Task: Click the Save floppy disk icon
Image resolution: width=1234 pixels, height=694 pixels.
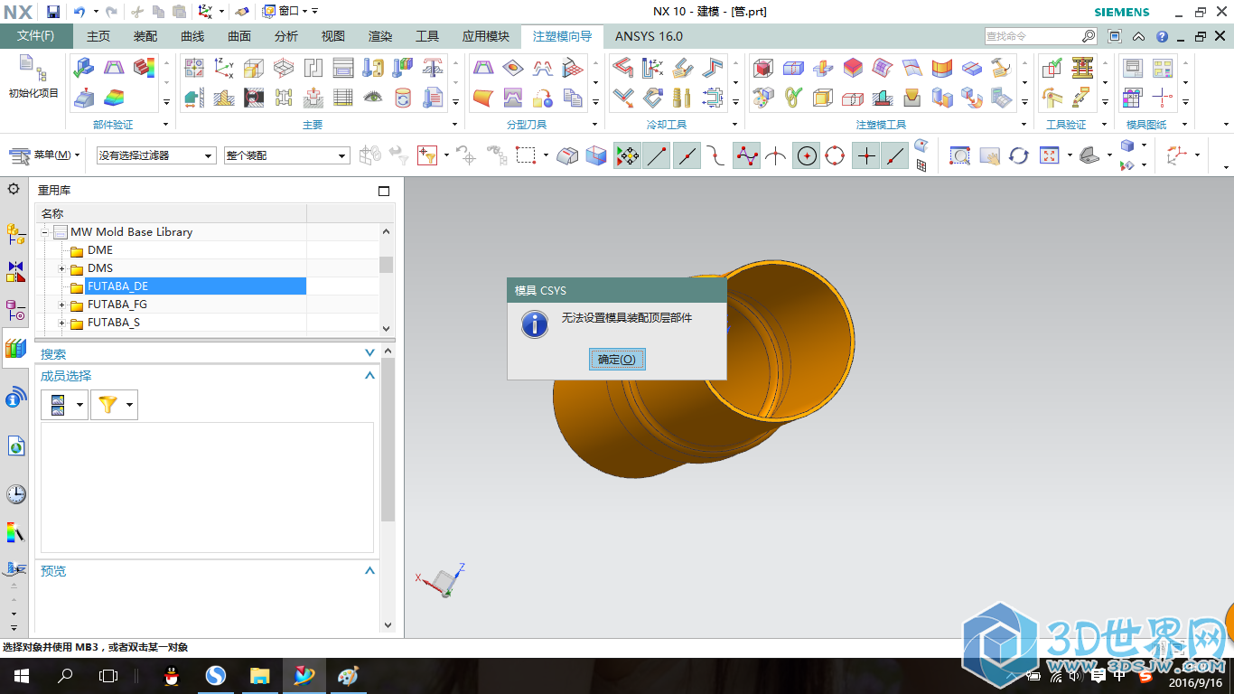Action: [53, 12]
